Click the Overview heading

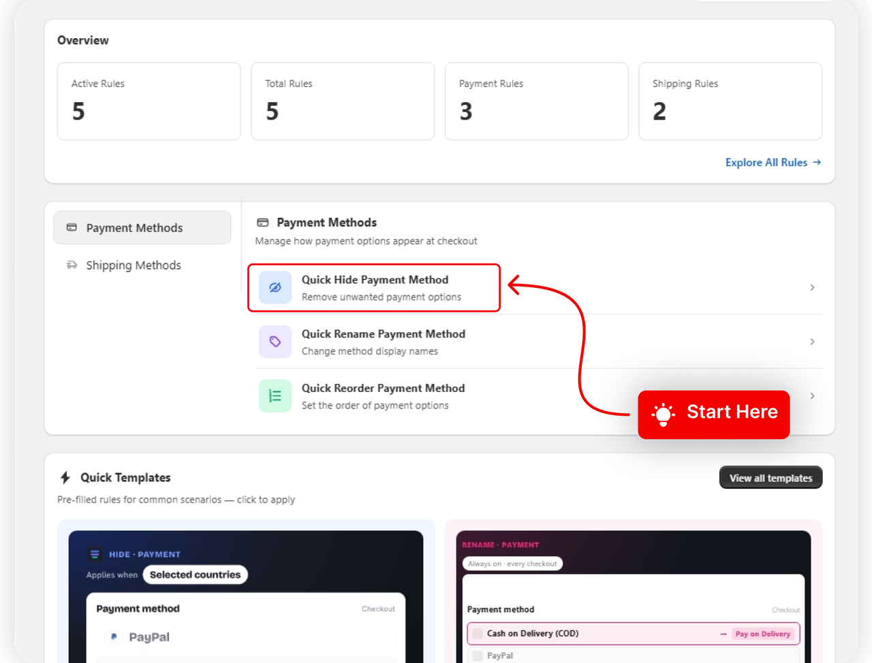[x=83, y=40]
